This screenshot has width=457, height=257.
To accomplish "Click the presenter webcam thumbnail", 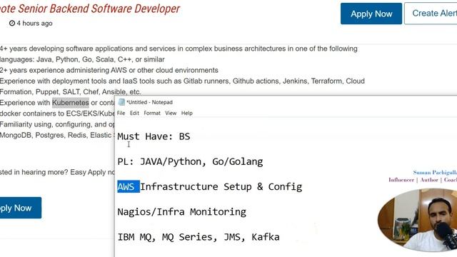I will point(417,221).
